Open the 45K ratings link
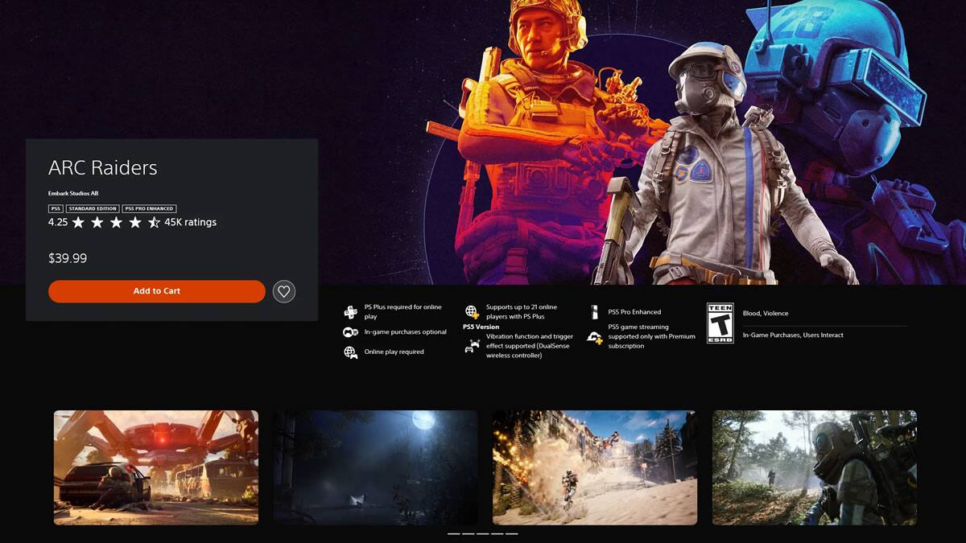 190,222
